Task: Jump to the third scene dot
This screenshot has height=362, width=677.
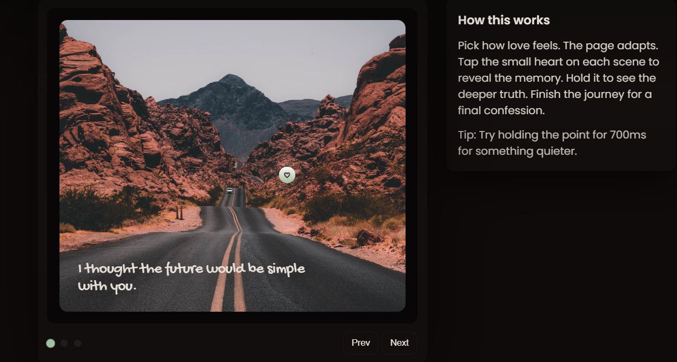Action: coord(78,343)
